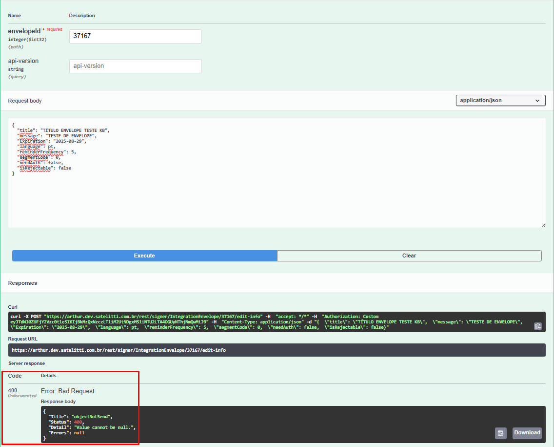The height and width of the screenshot is (447, 554).
Task: Click into the empty api-version field
Action: (135, 66)
